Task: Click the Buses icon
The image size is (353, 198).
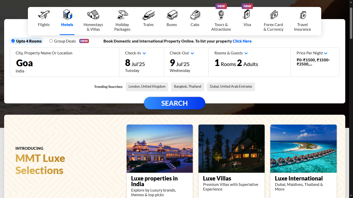Action: pyautogui.click(x=172, y=15)
